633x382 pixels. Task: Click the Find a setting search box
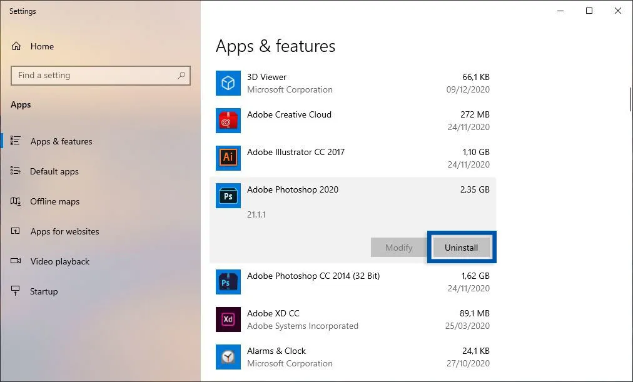coord(100,75)
